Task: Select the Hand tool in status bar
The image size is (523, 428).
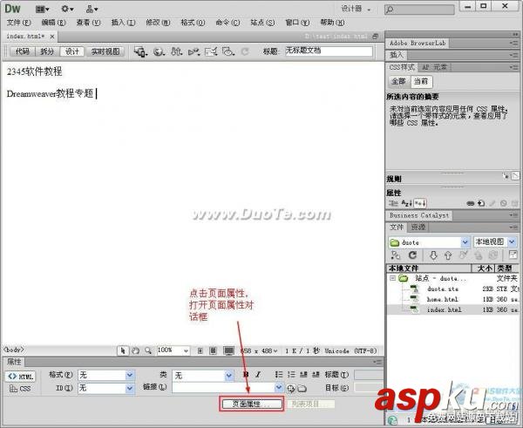Action: 135,350
